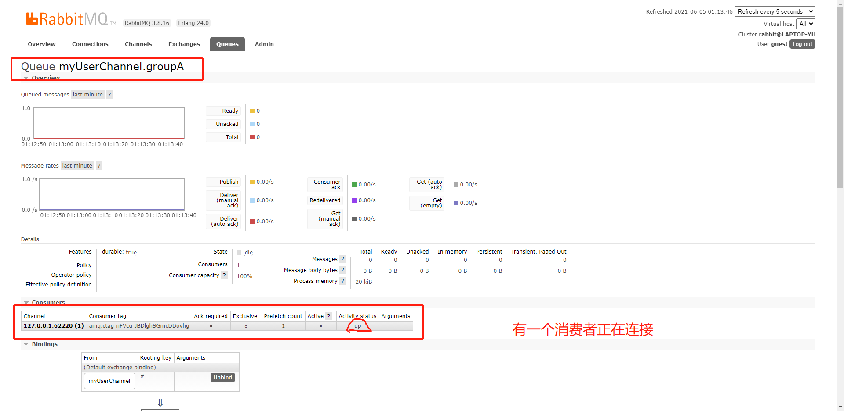The width and height of the screenshot is (844, 411).
Task: Select the Exchanges tab
Action: point(184,44)
